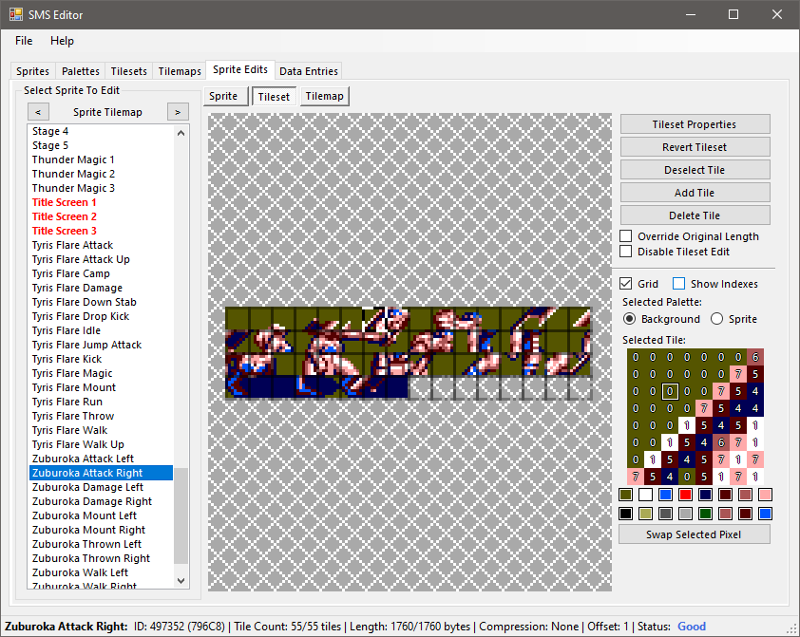Select 'Stage 5' in the sprite list
The width and height of the screenshot is (800, 637).
[101, 145]
